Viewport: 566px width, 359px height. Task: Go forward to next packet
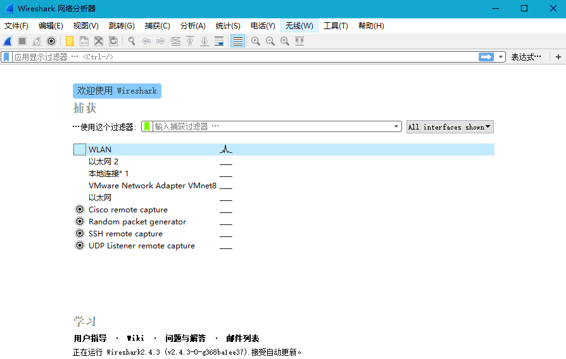click(161, 41)
